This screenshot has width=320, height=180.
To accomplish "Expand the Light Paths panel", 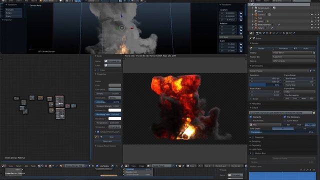I will (x=256, y=149).
